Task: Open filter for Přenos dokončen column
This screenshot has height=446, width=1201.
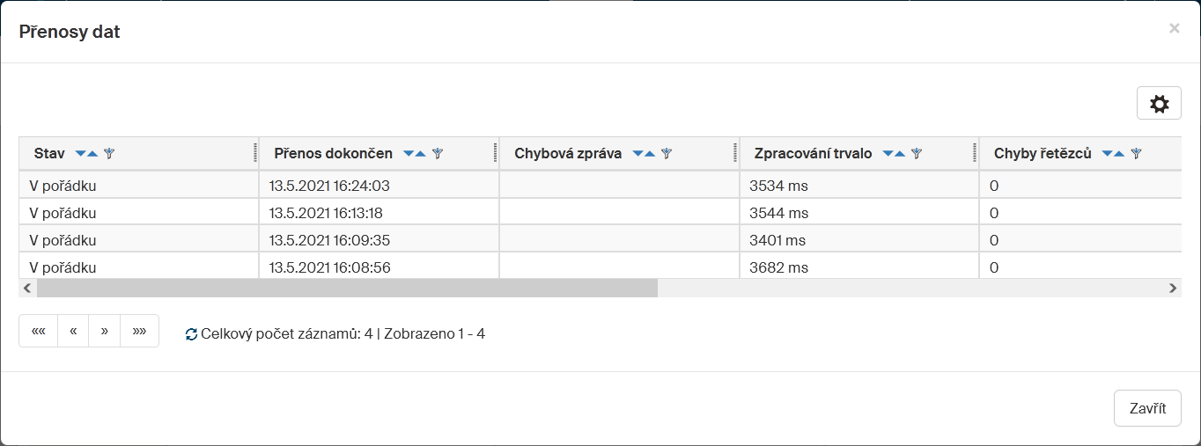Action: pyautogui.click(x=438, y=154)
